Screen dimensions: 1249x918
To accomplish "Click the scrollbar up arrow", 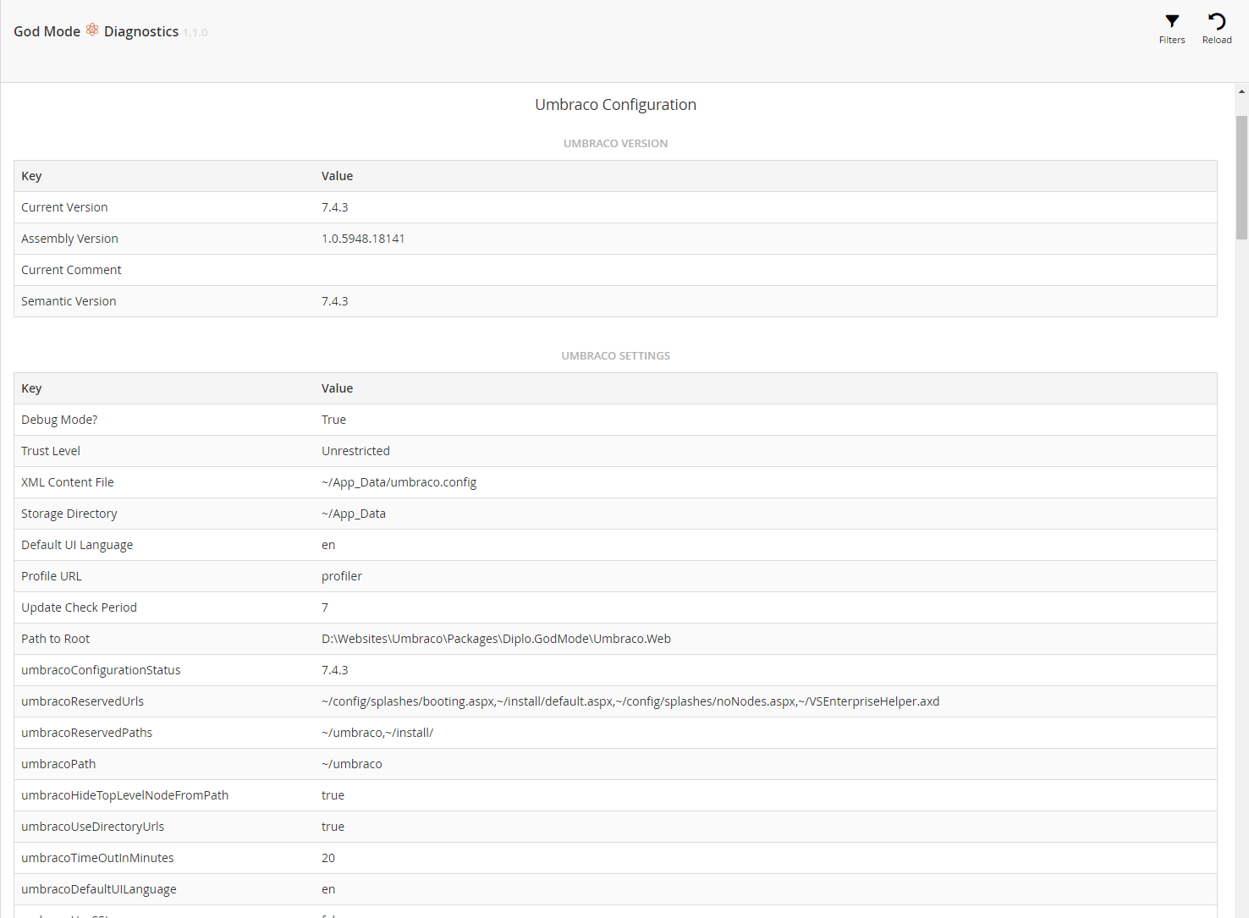I will (1241, 91).
